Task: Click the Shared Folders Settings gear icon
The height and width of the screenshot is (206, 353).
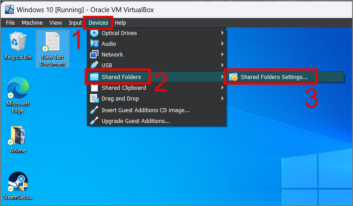Action: (233, 77)
